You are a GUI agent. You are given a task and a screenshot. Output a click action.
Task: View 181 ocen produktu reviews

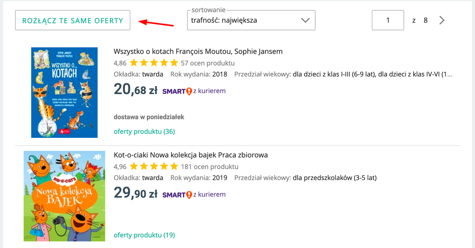(210, 167)
